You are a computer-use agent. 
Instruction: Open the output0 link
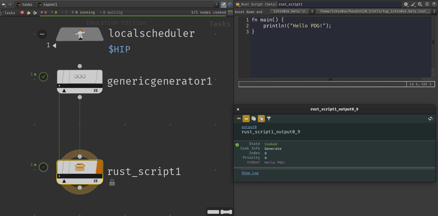(249, 127)
